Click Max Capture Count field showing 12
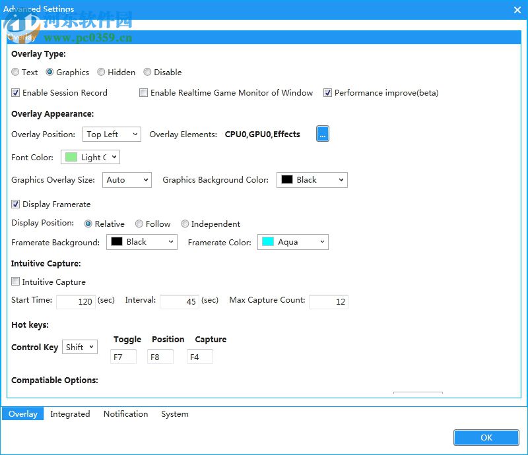The width and height of the screenshot is (528, 455). (x=329, y=301)
